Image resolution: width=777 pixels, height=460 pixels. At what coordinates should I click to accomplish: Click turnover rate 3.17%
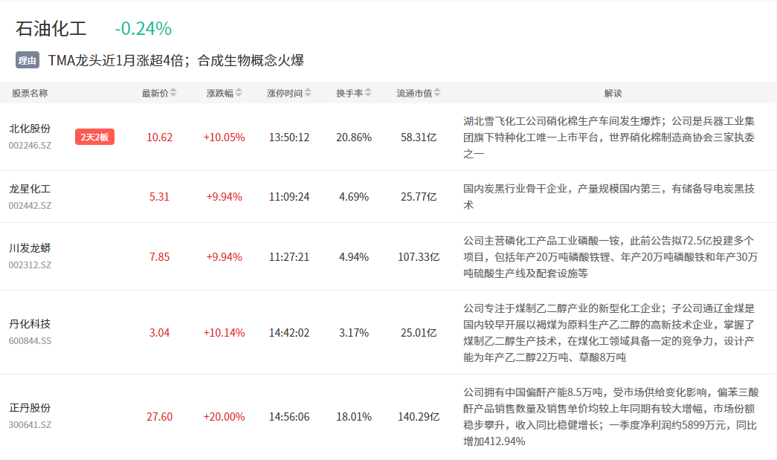(x=354, y=332)
